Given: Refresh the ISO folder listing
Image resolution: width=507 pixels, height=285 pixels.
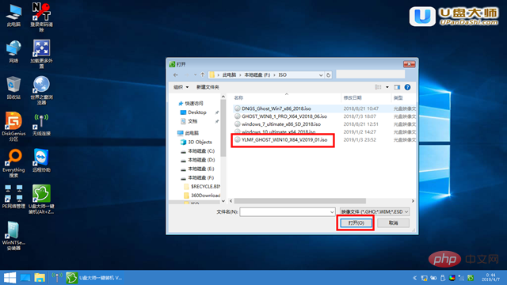Looking at the screenshot, I should coord(328,75).
